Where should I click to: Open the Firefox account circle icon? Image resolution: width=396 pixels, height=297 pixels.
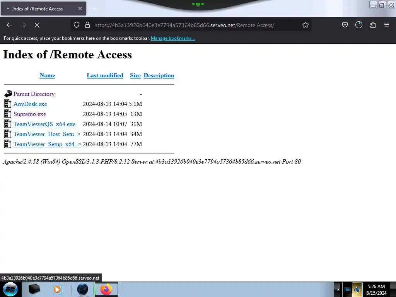[358, 25]
